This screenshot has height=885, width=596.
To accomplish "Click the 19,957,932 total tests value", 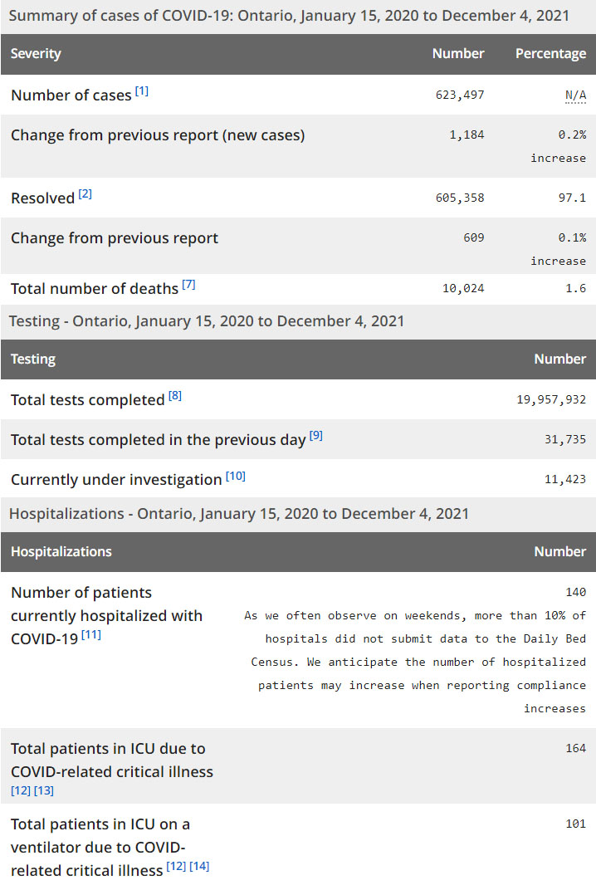I will point(551,400).
